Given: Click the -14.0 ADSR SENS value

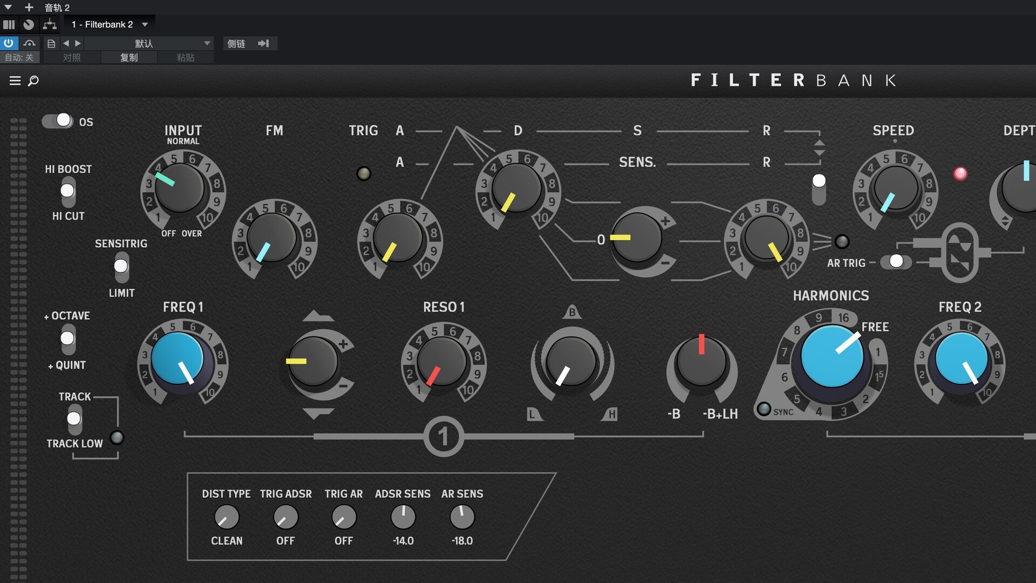Looking at the screenshot, I should [x=403, y=541].
